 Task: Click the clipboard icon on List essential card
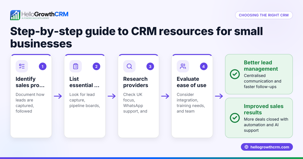coord(75,66)
